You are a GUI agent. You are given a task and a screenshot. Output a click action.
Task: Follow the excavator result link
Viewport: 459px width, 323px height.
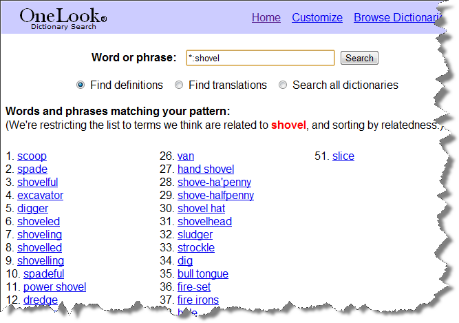40,195
